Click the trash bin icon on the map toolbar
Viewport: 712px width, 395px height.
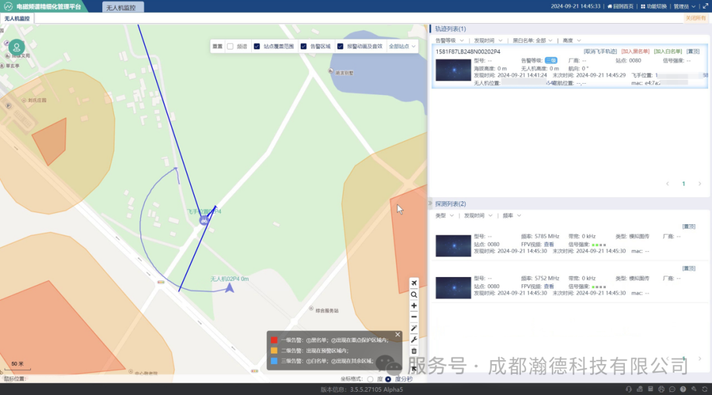(x=413, y=351)
